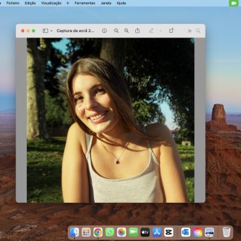Enter full screen with green button
Image resolution: width=241 pixels, height=241 pixels.
[33, 31]
